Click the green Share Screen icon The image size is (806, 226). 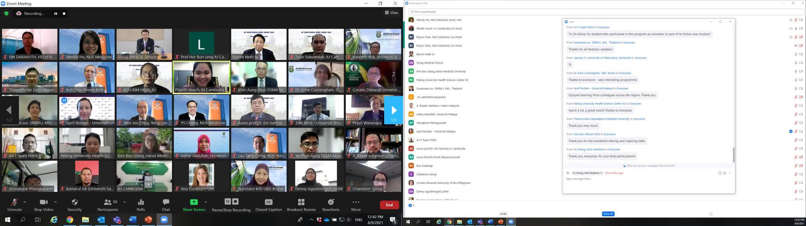[x=194, y=202]
